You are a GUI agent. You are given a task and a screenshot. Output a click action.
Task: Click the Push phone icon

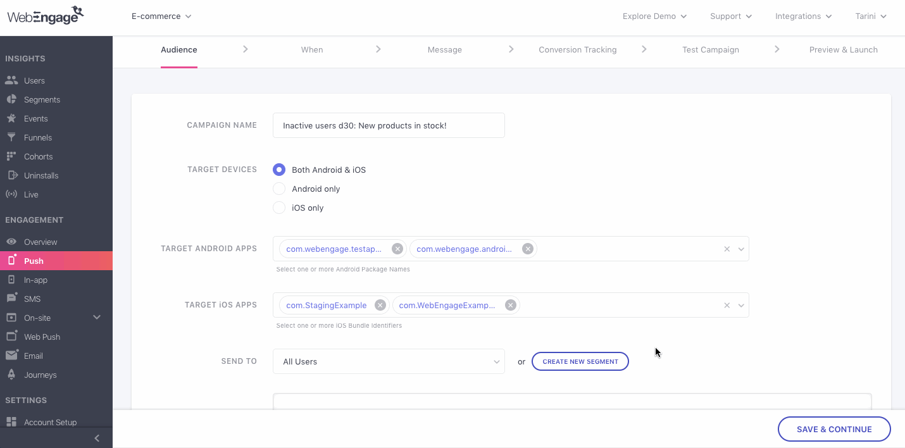coord(11,261)
